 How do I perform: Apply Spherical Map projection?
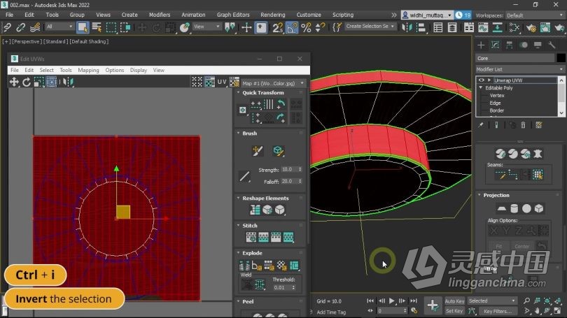coord(526,208)
